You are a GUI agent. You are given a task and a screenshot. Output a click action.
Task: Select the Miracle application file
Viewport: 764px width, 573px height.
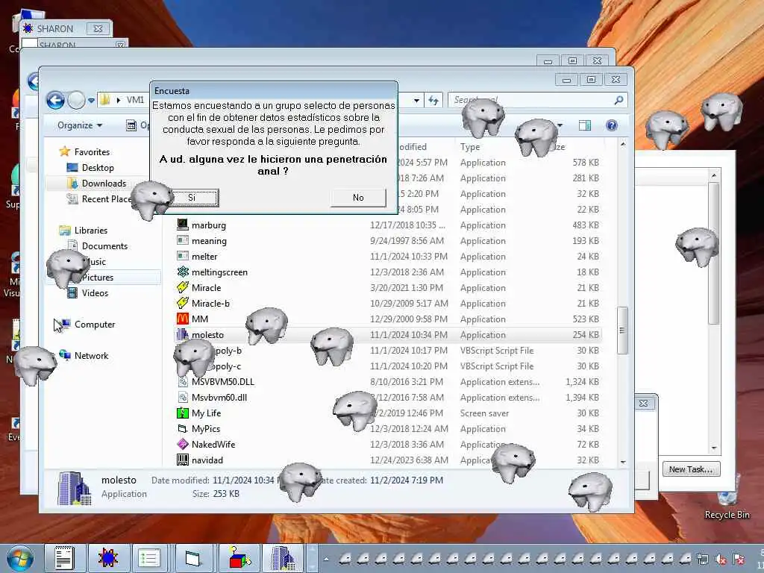pos(206,287)
